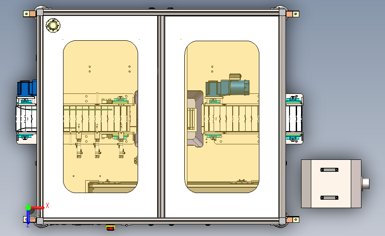Click the red X label of the triad
This screenshot has width=385, height=236.
click(x=48, y=205)
